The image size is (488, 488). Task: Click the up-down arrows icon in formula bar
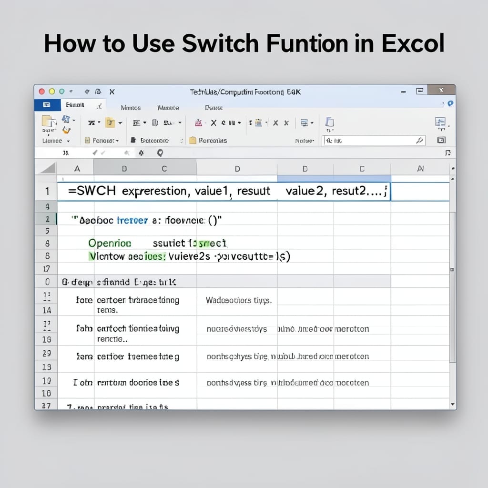[x=141, y=153]
